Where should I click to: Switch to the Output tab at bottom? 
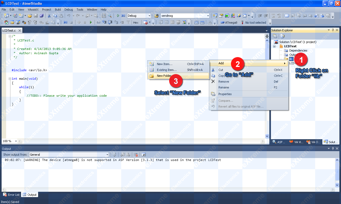(30, 195)
